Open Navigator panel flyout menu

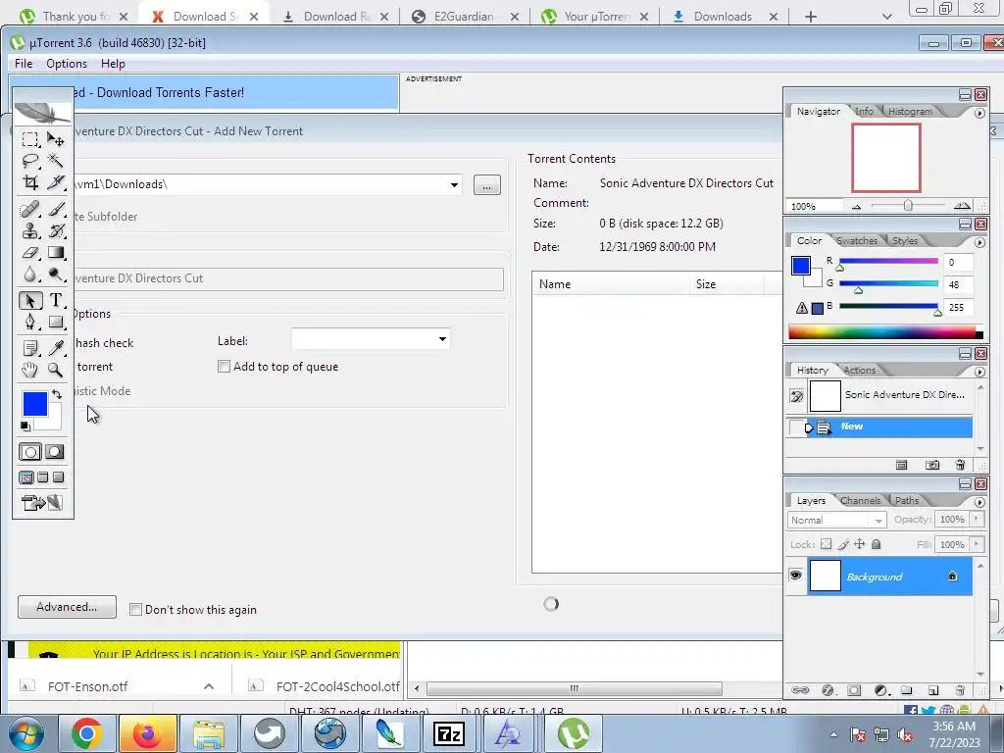[979, 113]
